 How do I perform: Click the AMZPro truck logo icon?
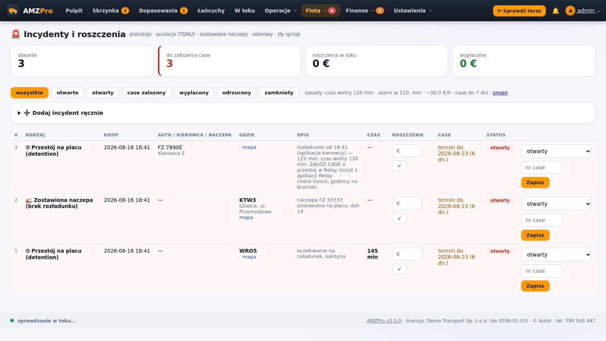point(13,11)
